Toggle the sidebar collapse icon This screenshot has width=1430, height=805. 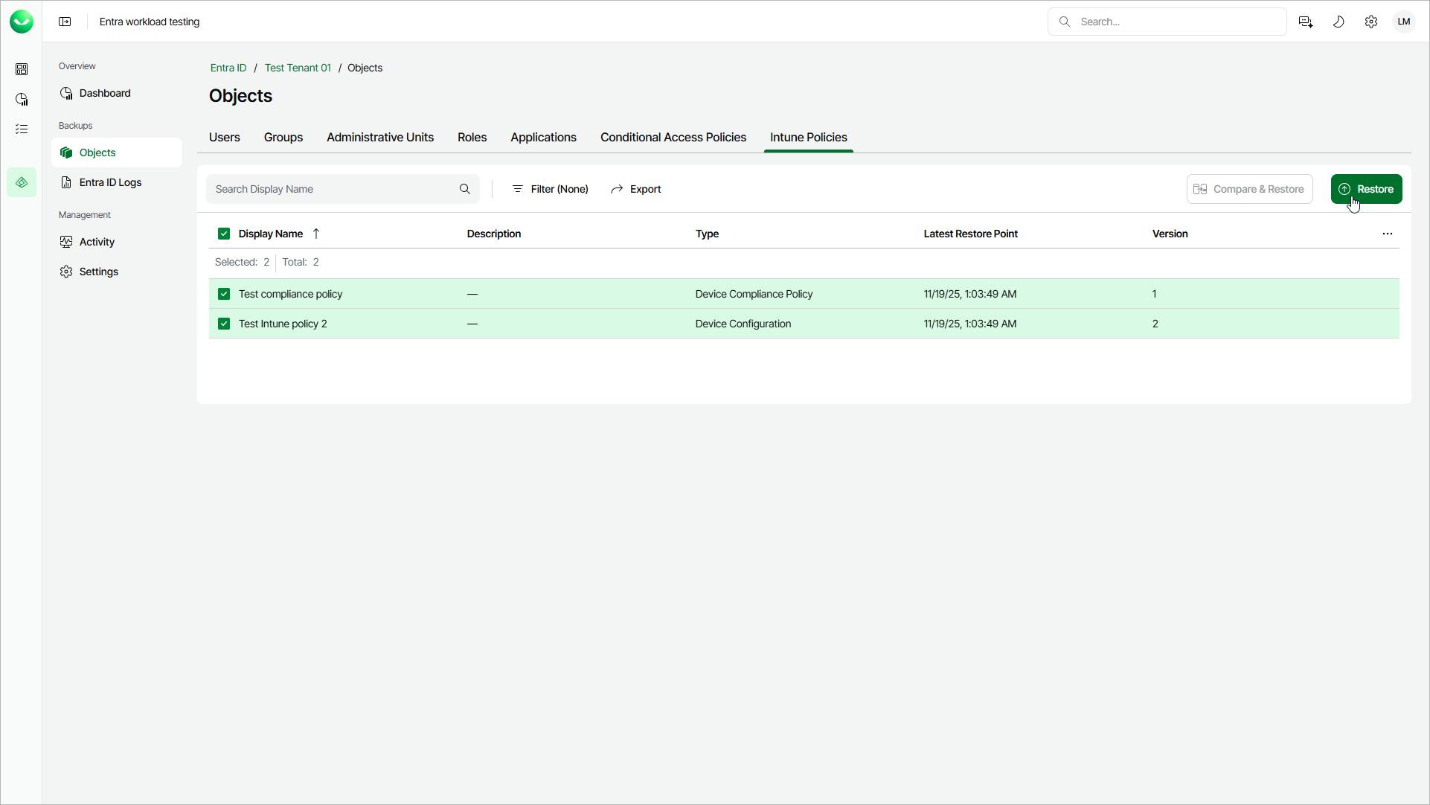click(65, 22)
